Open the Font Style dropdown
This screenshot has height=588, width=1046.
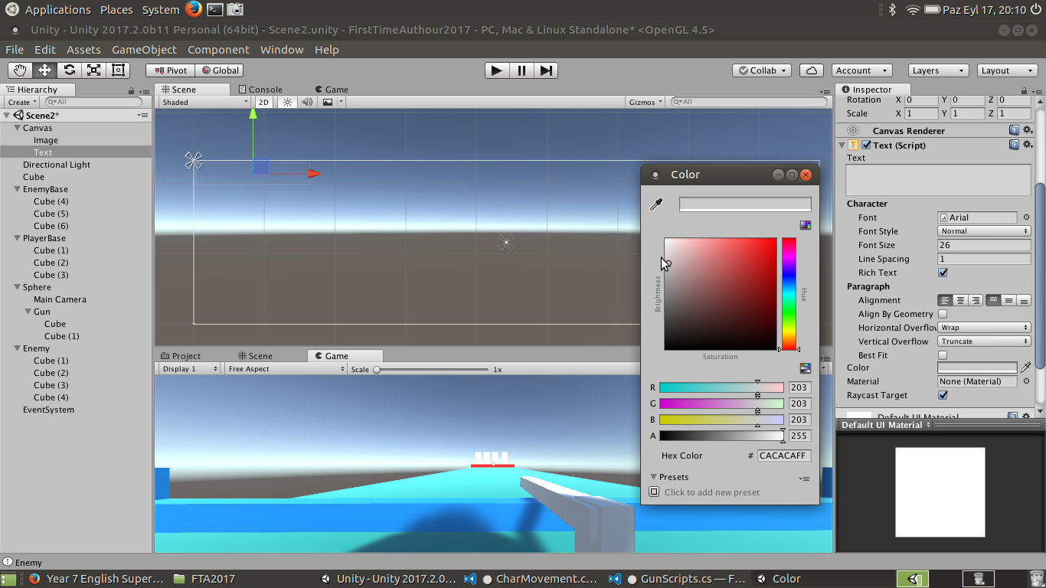click(984, 231)
